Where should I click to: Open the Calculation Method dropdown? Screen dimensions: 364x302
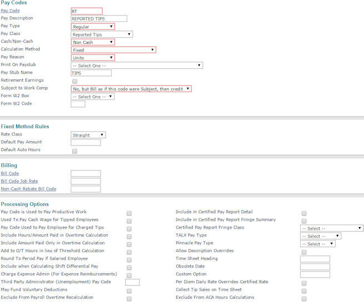[113, 50]
